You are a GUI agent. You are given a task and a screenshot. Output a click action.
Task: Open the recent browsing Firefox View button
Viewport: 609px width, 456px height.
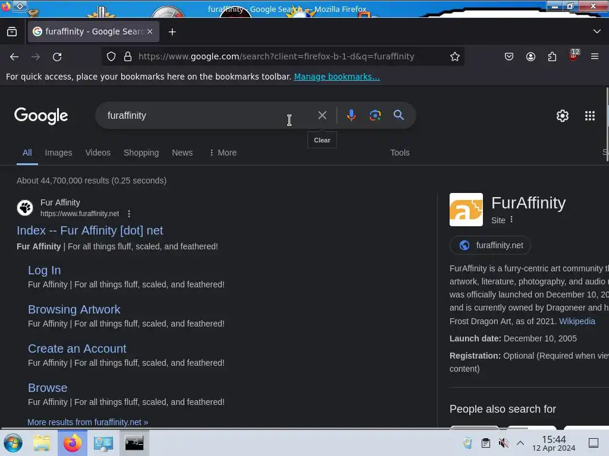[x=12, y=32]
